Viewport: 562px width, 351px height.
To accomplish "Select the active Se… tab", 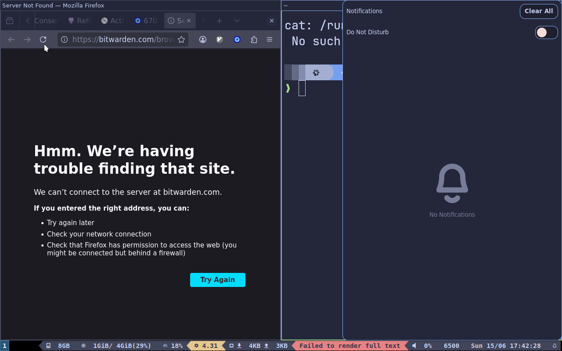I will click(177, 21).
